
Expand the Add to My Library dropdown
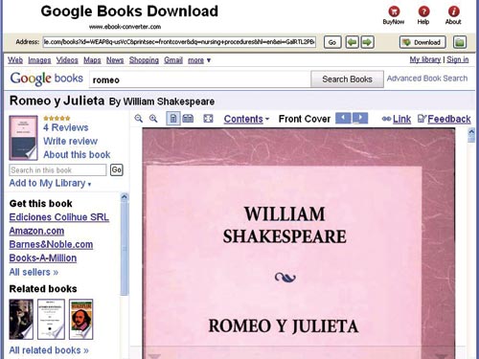click(50, 183)
